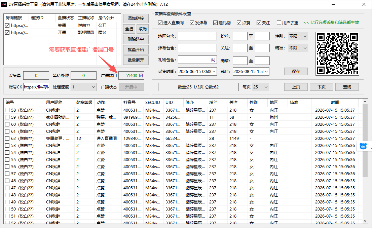
Task: Click the 直播状态 column header in room list
Action: 66,18
